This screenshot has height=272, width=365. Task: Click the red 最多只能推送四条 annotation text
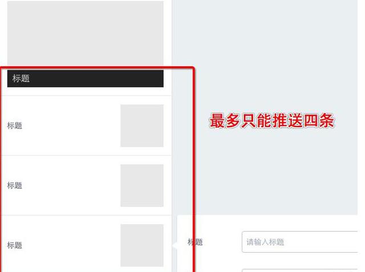click(271, 120)
